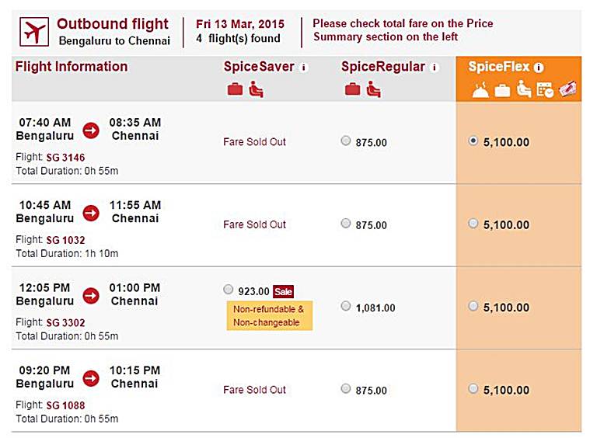Select SpiceFlex 5,100.00 fare for SG 1088
This screenshot has width=590, height=438.
[x=473, y=388]
